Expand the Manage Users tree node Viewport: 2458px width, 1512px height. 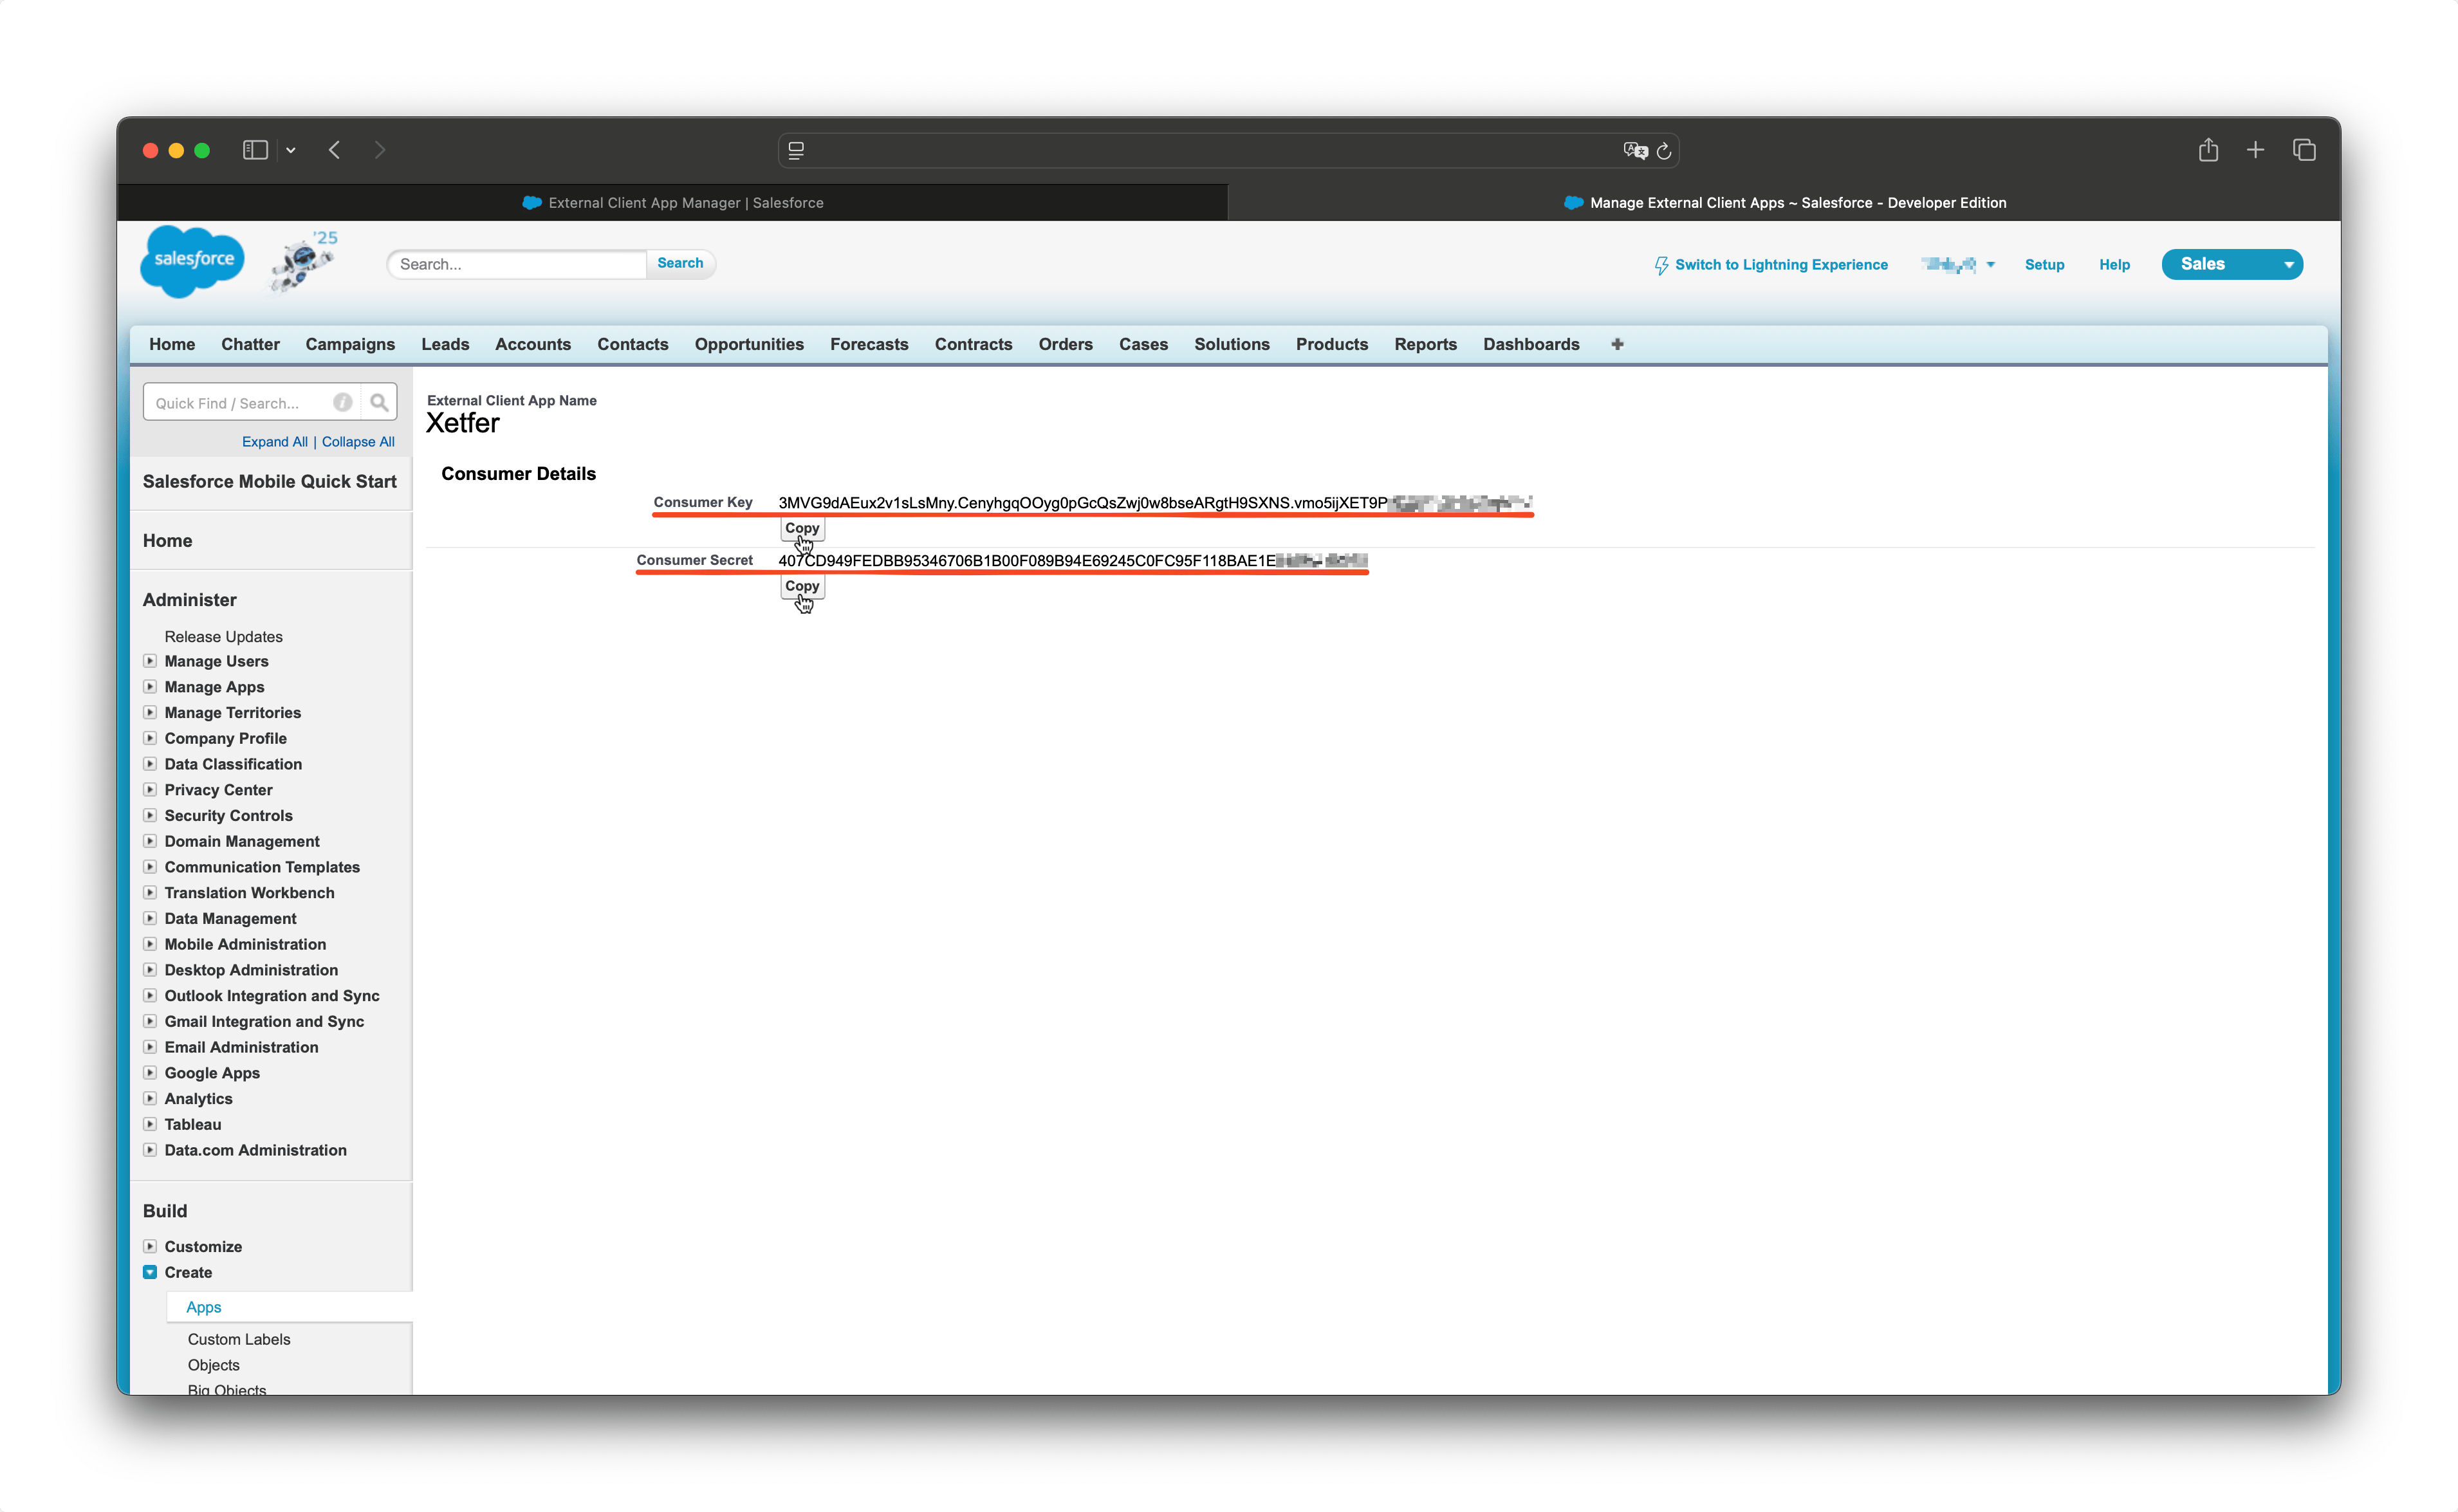click(150, 661)
